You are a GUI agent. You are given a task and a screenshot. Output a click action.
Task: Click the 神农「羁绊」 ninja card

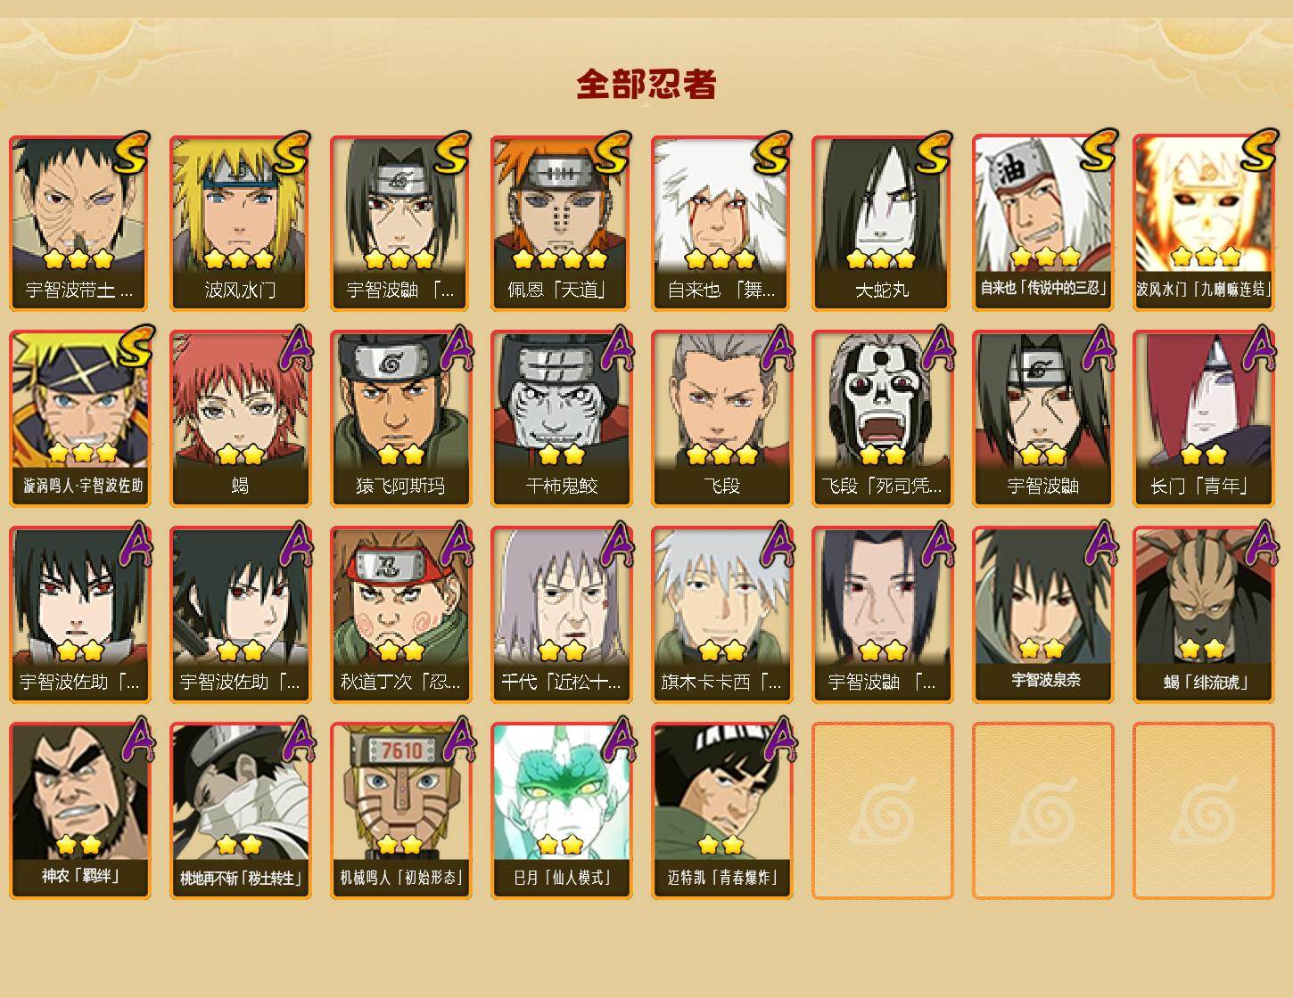click(80, 811)
